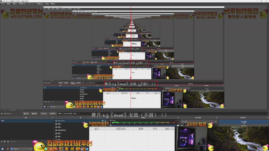Open the 帮助 menu
This screenshot has height=151, width=269.
tap(53, 4)
